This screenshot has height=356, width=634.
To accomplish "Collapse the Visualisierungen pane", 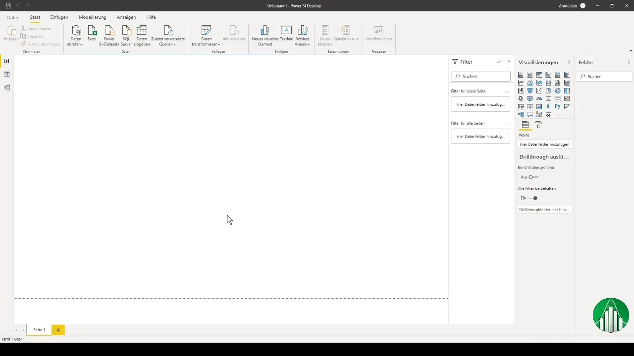I will 569,63.
